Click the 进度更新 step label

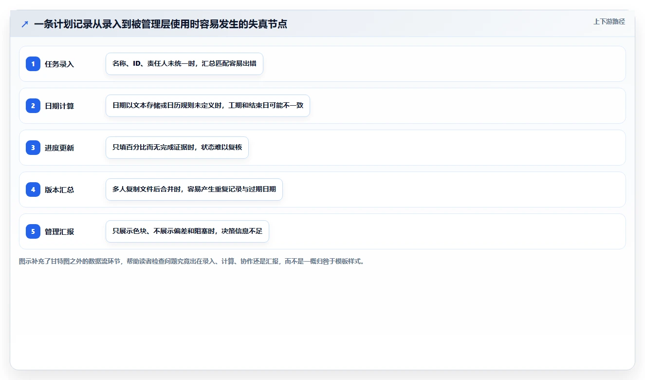coord(59,148)
